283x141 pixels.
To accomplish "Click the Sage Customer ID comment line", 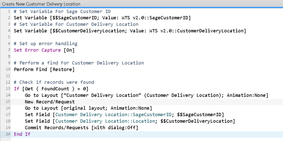I will click(x=62, y=12).
